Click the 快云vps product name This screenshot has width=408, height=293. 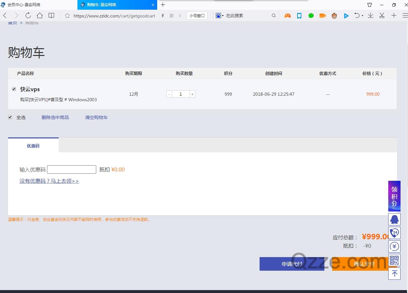coord(30,89)
